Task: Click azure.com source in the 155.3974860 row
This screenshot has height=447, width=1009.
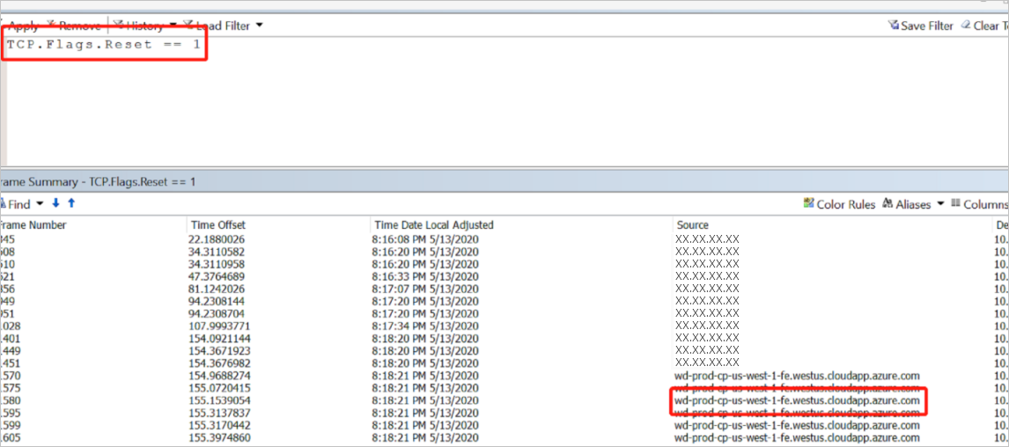Action: click(x=798, y=438)
